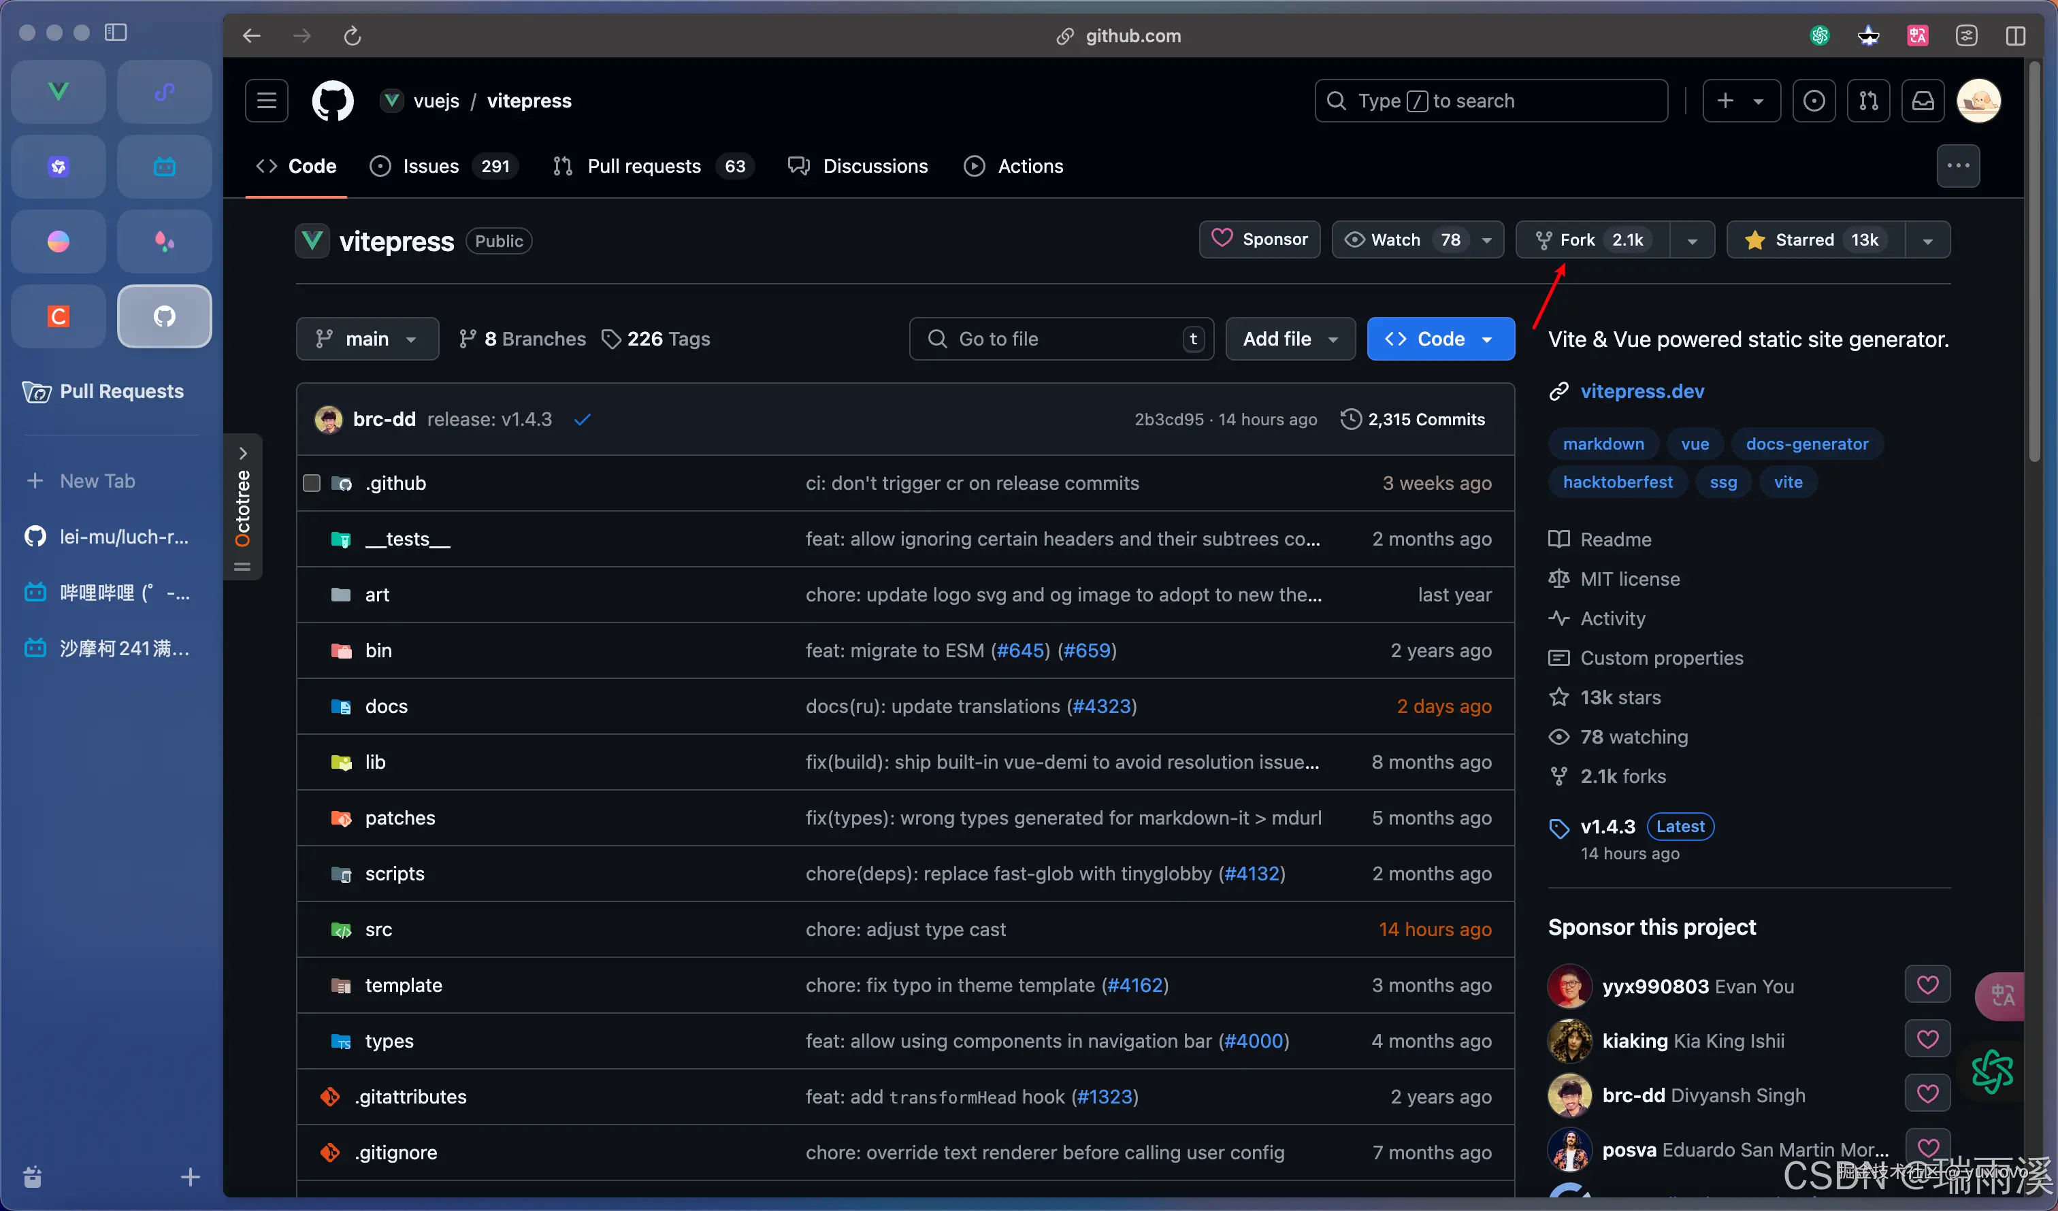Open the issues circle icon in header

[x=1814, y=101]
